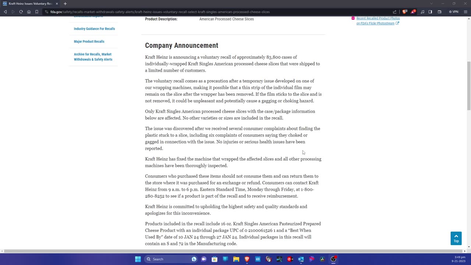The height and width of the screenshot is (265, 471).
Task: Click the 'Product Description:' label
Action: pyautogui.click(x=161, y=19)
